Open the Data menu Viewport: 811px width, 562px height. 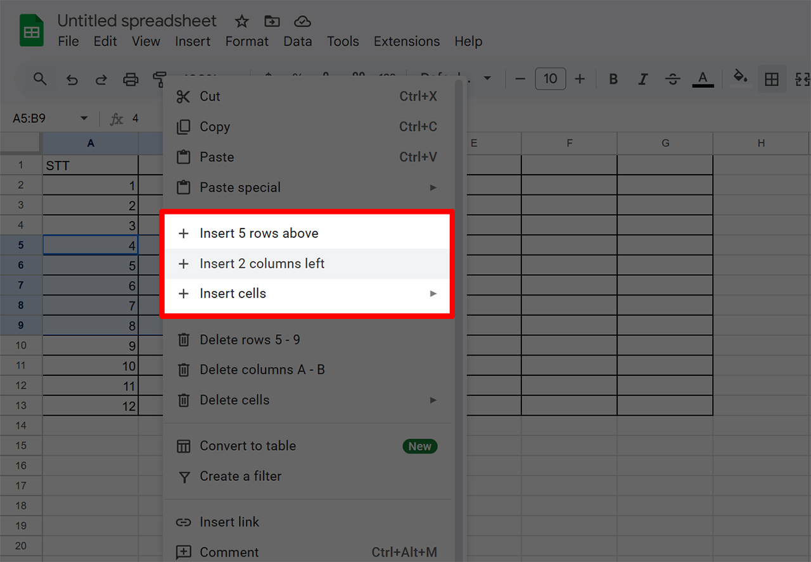click(x=298, y=41)
